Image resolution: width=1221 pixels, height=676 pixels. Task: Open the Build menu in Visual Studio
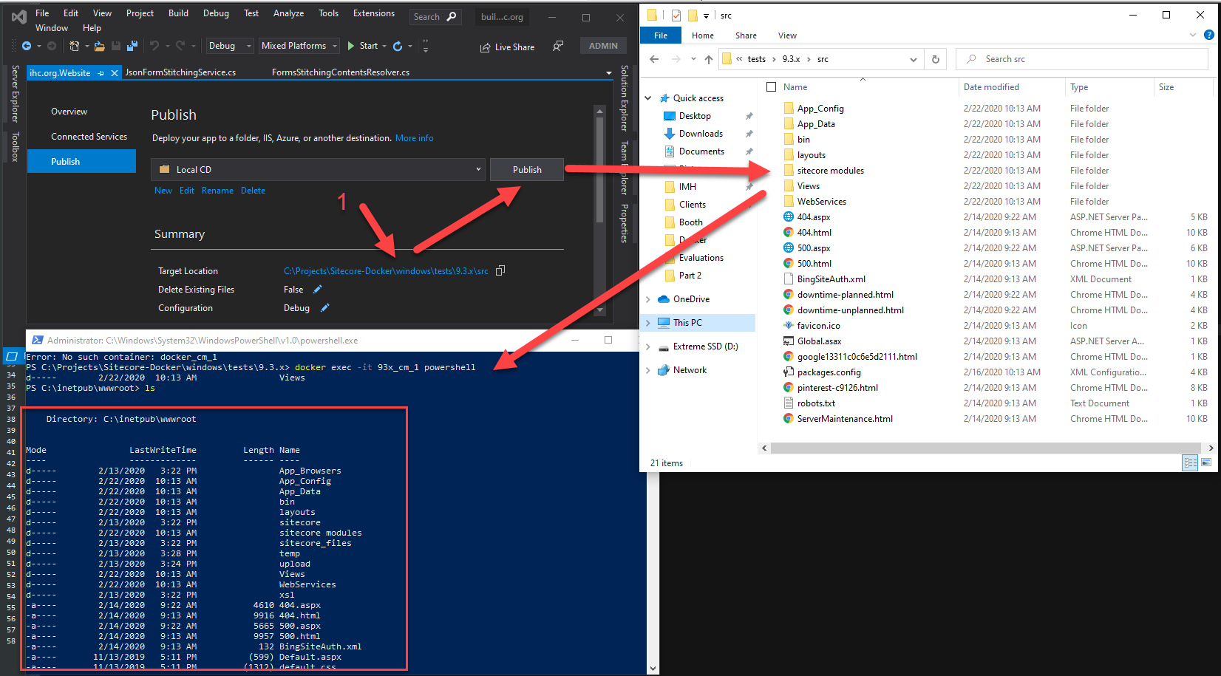coord(178,13)
